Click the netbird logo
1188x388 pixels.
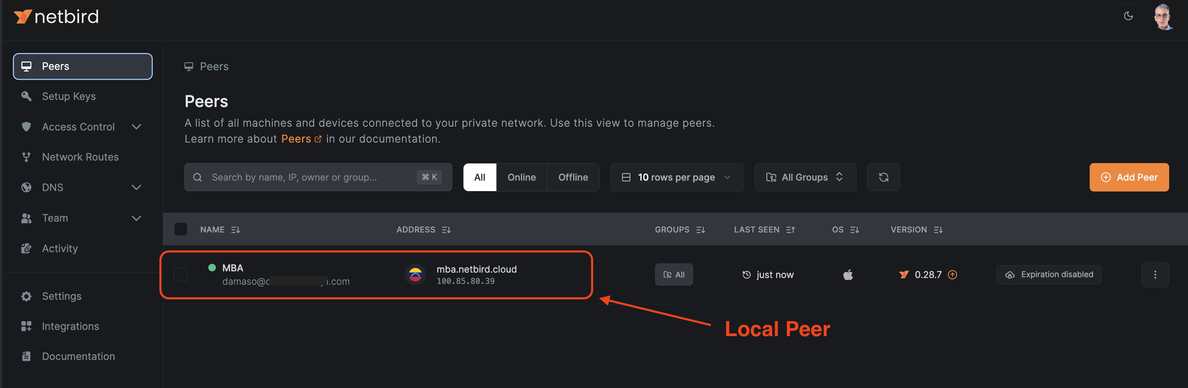click(56, 17)
